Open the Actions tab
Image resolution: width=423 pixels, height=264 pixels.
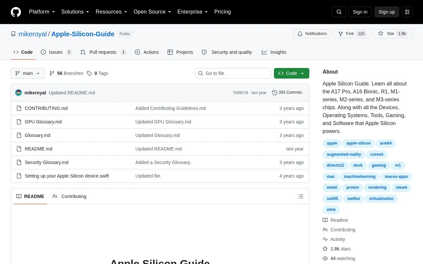[147, 52]
